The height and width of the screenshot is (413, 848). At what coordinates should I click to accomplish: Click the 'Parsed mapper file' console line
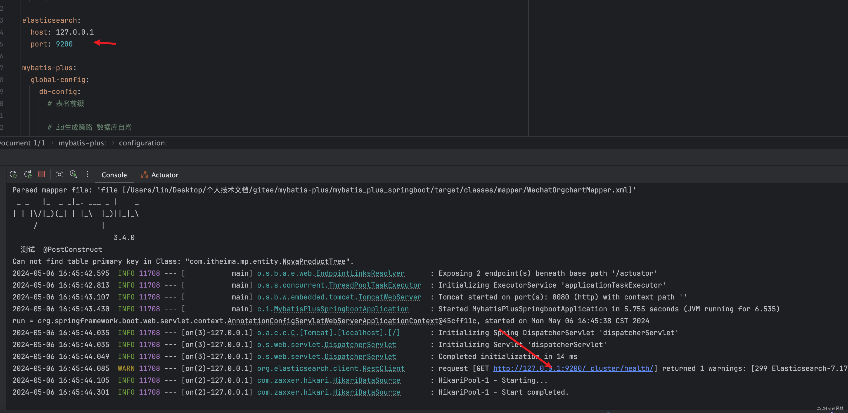pyautogui.click(x=324, y=190)
